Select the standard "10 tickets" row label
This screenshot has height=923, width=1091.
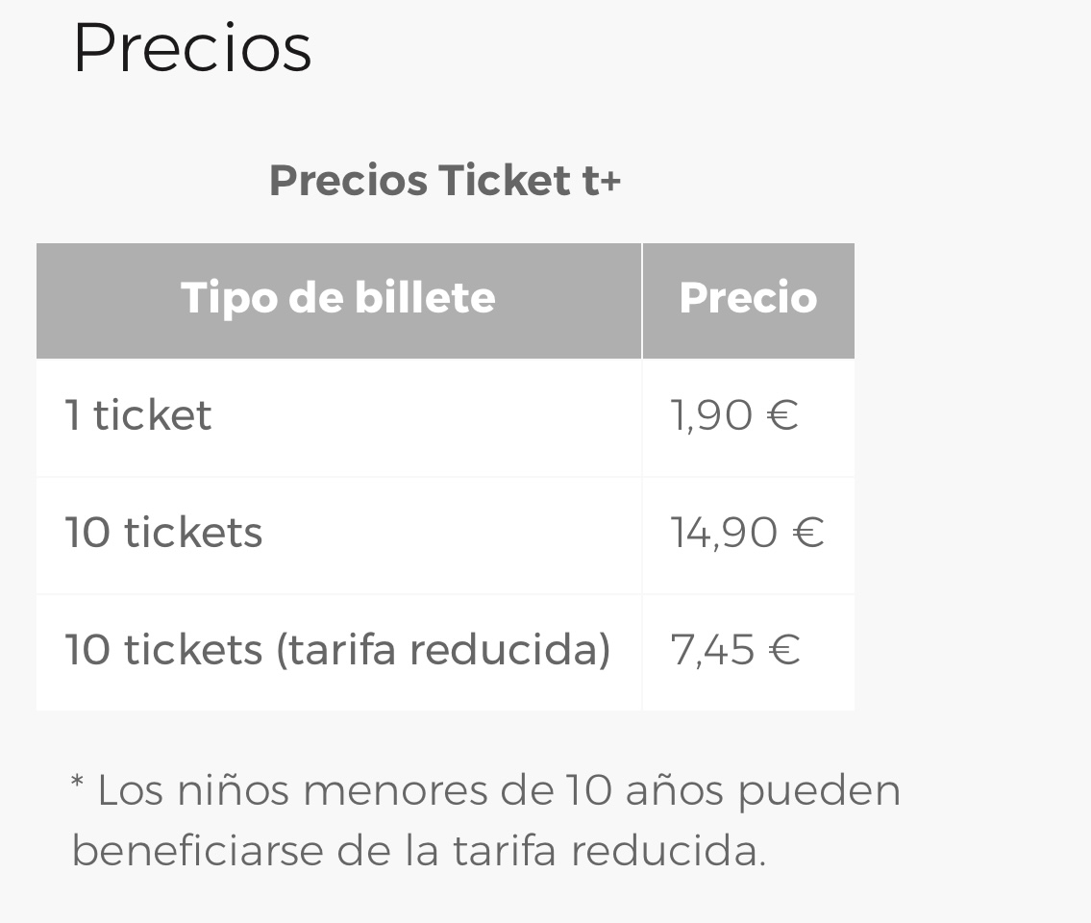pos(163,533)
